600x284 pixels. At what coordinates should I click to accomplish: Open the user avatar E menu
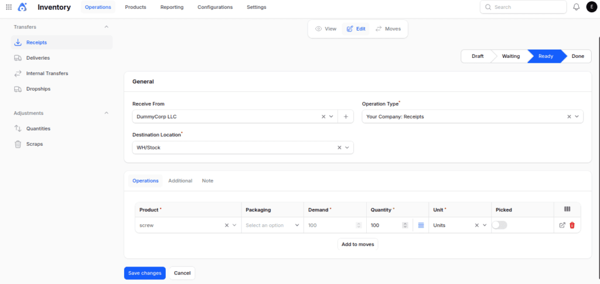coord(591,7)
